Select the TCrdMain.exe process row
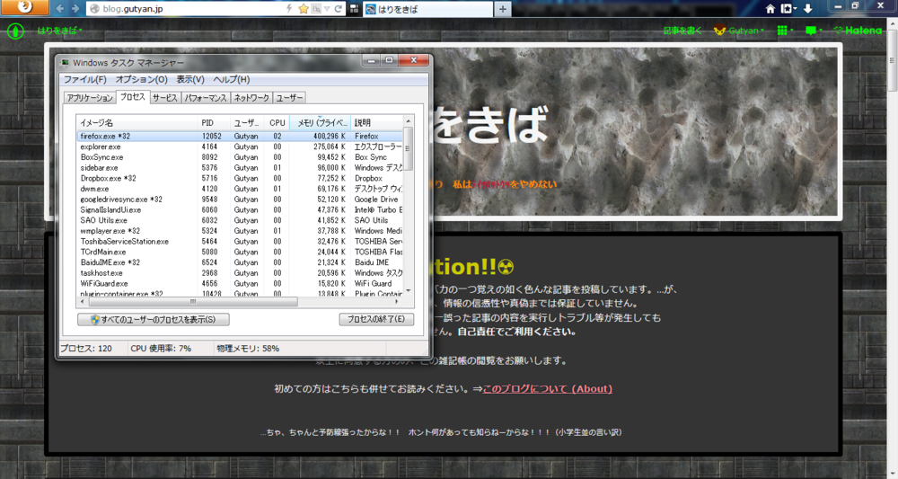Image resolution: width=898 pixels, height=479 pixels. 240,252
